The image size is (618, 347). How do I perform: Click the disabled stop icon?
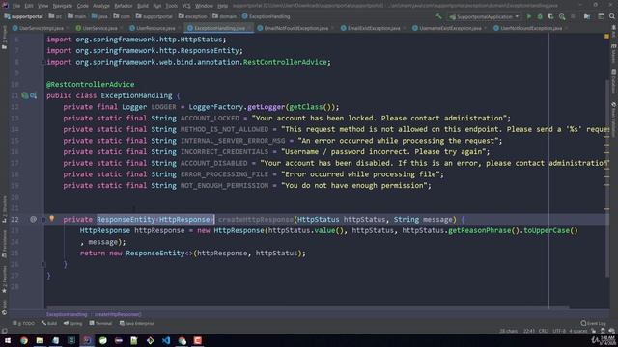[x=573, y=16]
